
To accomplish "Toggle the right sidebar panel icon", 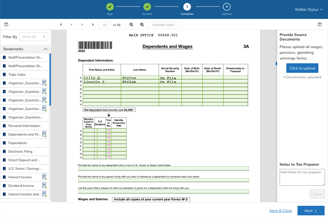I will coord(320,25).
